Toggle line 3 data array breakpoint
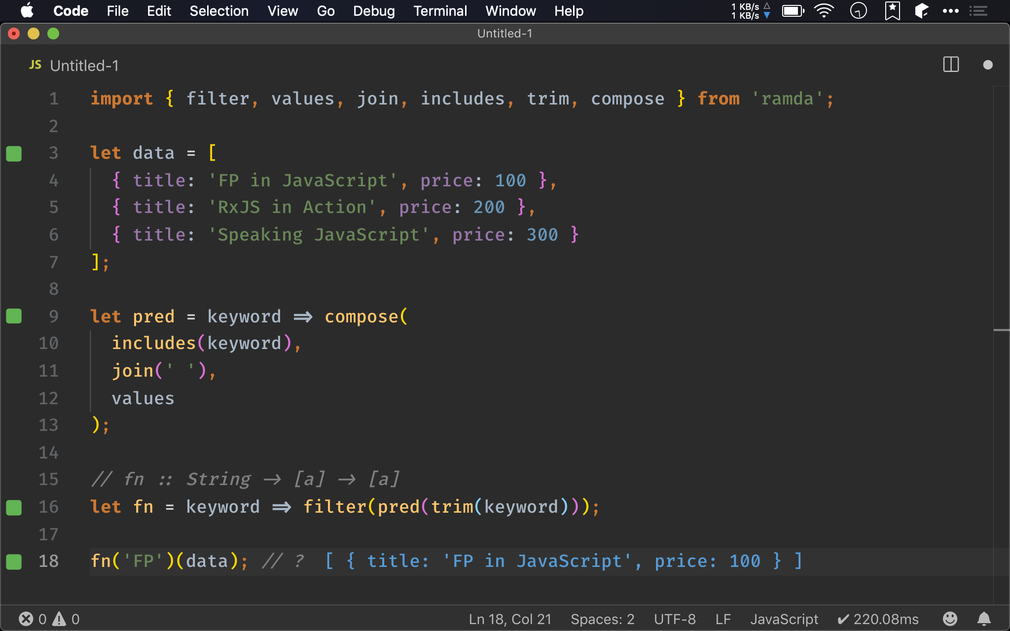This screenshot has height=631, width=1010. tap(14, 153)
